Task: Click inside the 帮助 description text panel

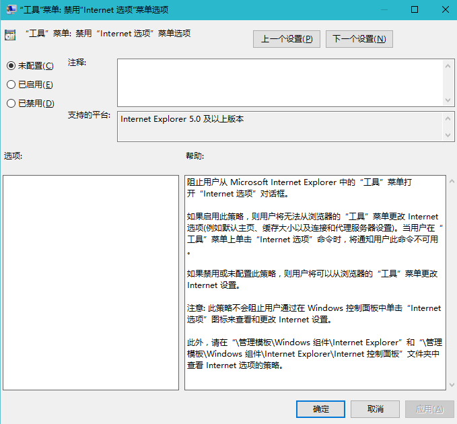Action: pyautogui.click(x=314, y=283)
